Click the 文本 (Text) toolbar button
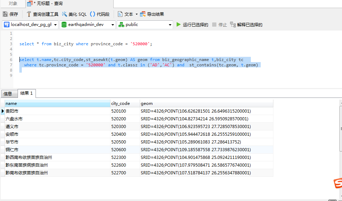Image resolution: width=342 pixels, height=201 pixels. coord(126,14)
